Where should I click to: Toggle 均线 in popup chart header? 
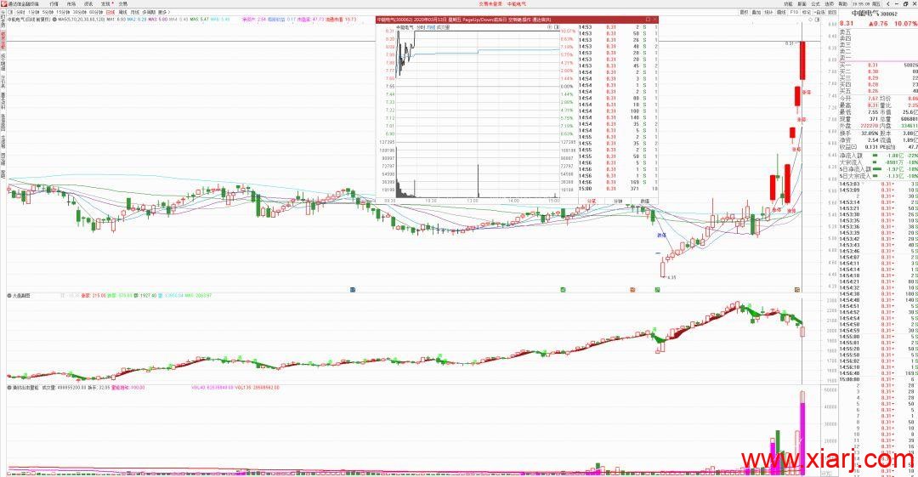(432, 27)
